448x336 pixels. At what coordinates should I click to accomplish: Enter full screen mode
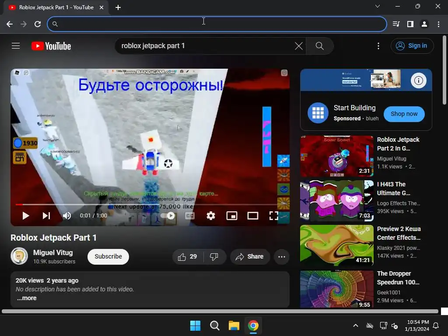coord(274,216)
